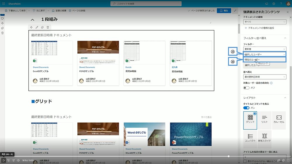Viewport: 292px width, 164px height.
Task: Select the カルーセル layout option
Action: coord(279,120)
